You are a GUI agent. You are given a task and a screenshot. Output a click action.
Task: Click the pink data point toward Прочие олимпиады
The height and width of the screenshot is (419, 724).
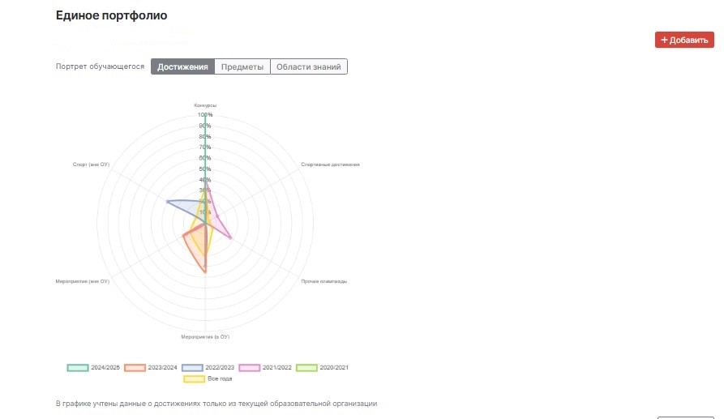[x=231, y=237]
